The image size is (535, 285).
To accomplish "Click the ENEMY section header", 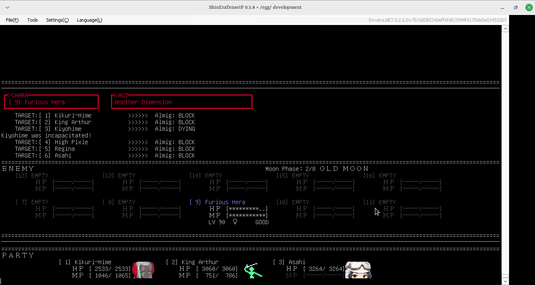I will coord(18,169).
